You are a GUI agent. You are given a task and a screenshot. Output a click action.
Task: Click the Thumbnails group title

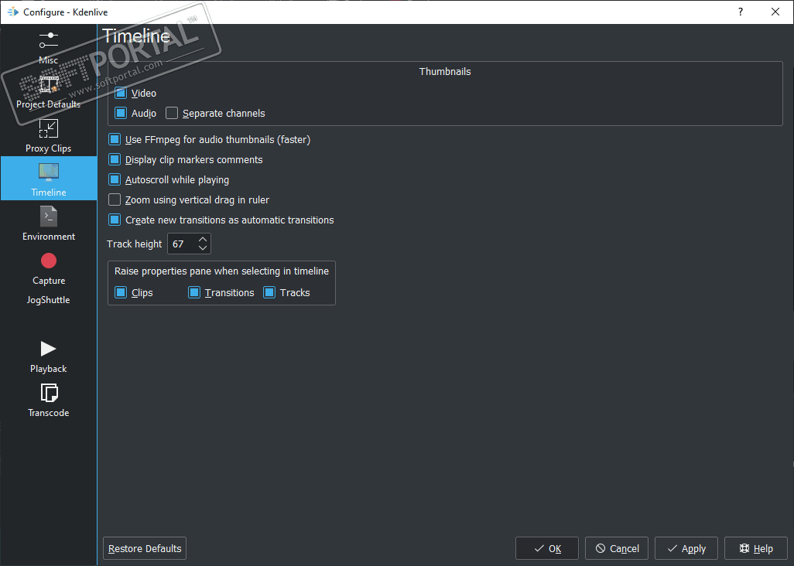[445, 72]
